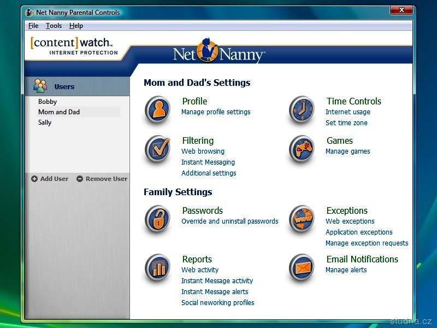This screenshot has width=437, height=328.
Task: Click the Exceptions www globe icon
Action: [x=302, y=219]
